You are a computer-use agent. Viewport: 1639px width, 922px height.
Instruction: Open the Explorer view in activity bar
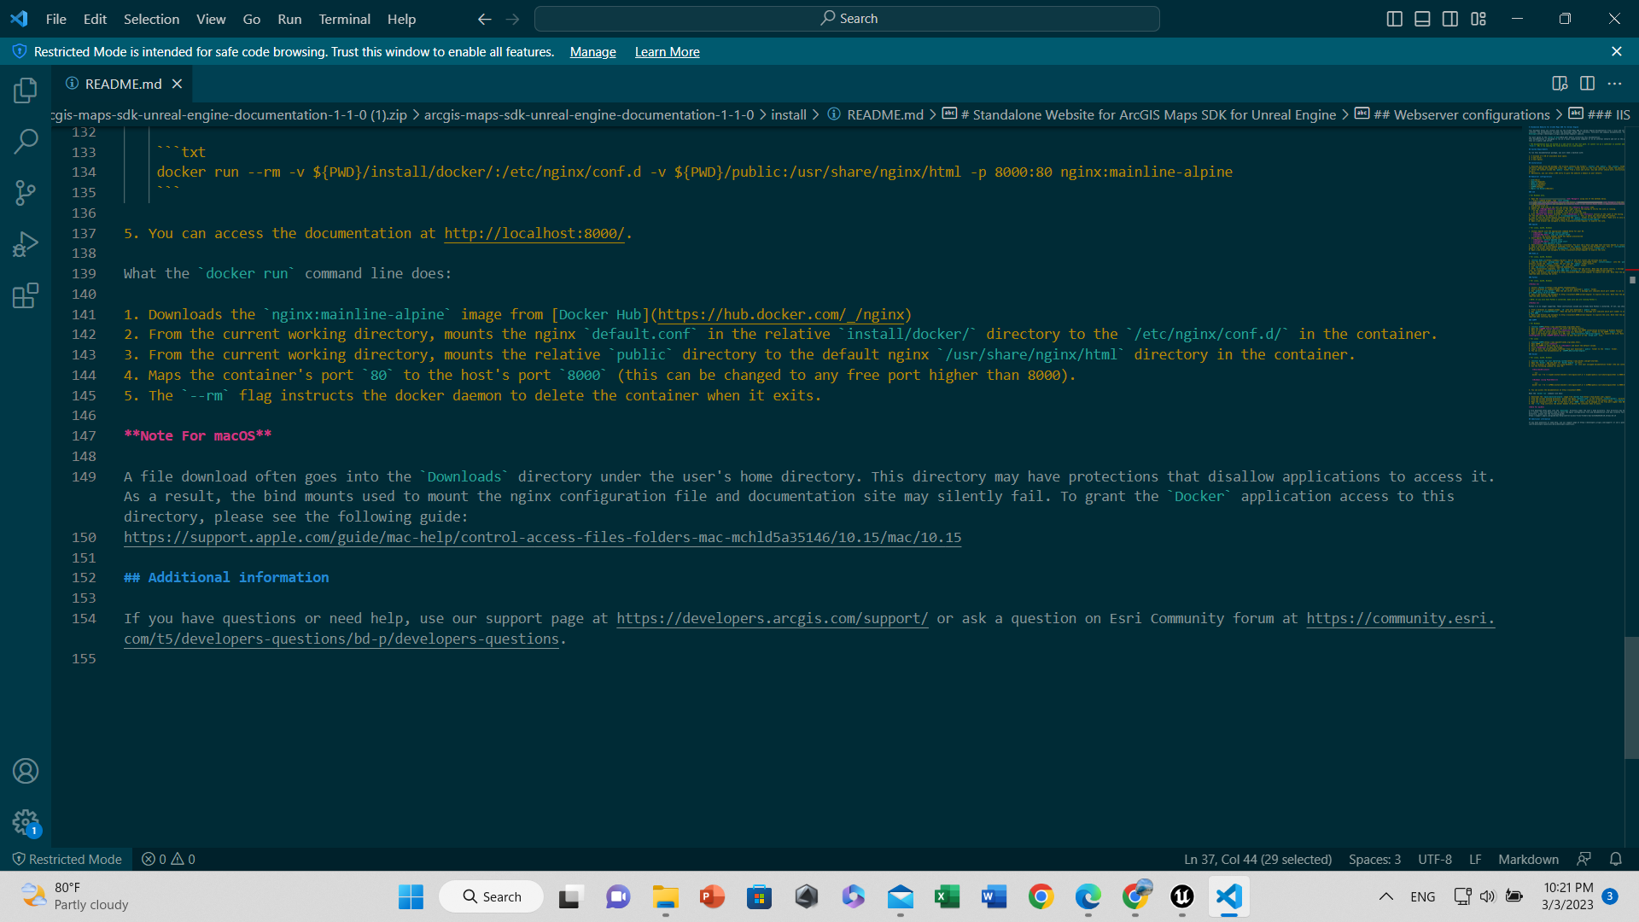tap(26, 90)
